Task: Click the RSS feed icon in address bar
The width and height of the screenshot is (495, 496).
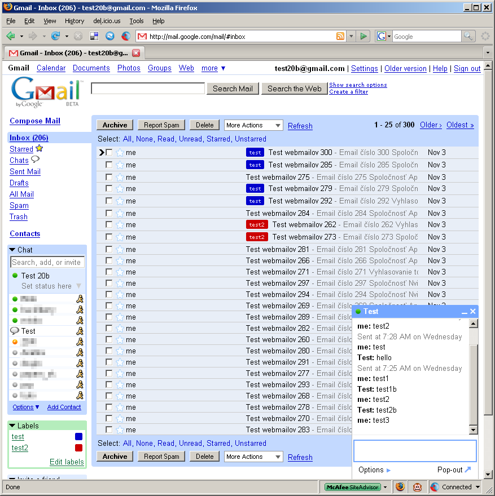Action: pyautogui.click(x=340, y=37)
